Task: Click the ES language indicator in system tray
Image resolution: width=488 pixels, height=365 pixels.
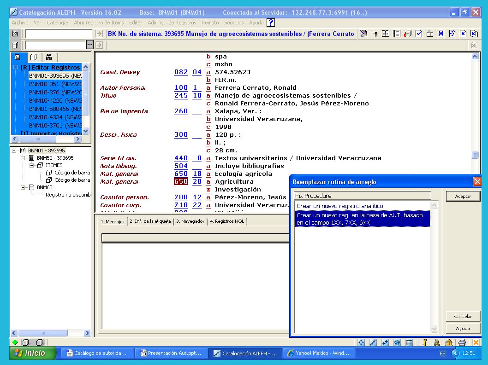Action: [x=442, y=353]
